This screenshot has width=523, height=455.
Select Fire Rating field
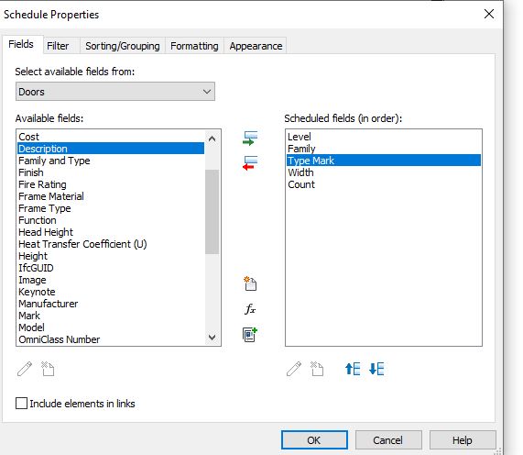click(x=111, y=184)
